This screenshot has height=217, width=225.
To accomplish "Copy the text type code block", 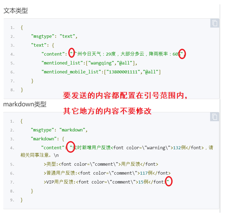I will point(215,23).
